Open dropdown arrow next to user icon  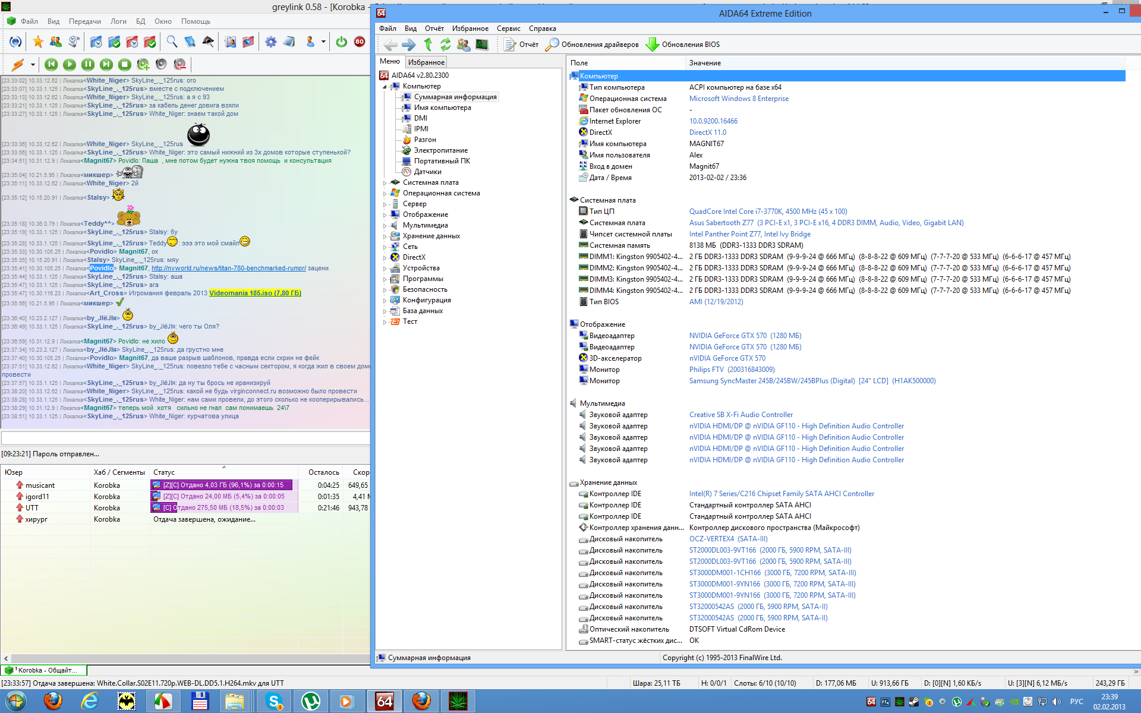(x=323, y=42)
